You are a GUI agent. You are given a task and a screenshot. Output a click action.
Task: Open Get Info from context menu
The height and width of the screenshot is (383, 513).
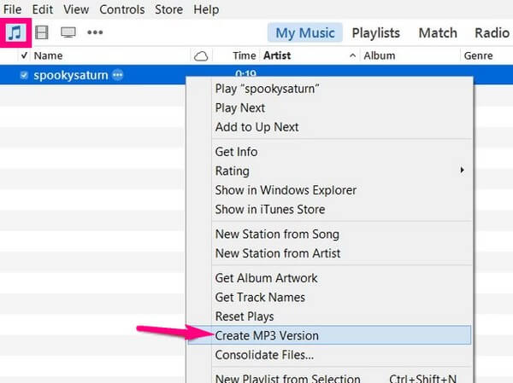coord(330,152)
